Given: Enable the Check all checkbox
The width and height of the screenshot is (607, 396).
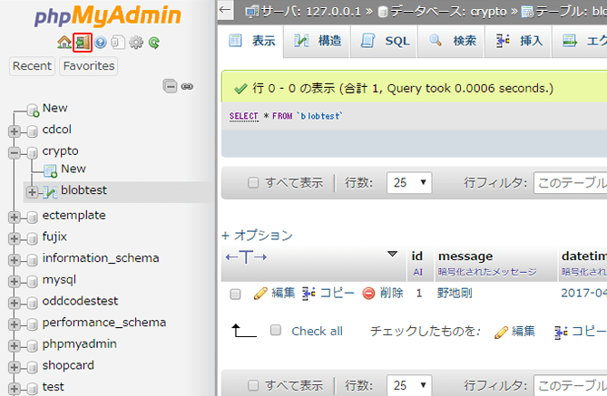Looking at the screenshot, I should coord(276,331).
